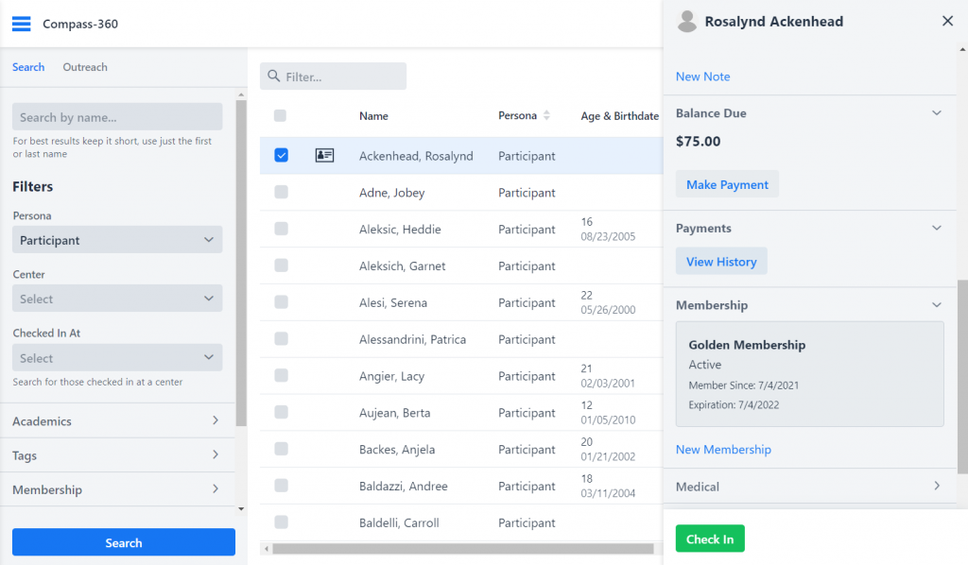Tick the checkbox for Aleksich, Garnet
The height and width of the screenshot is (565, 968).
(x=281, y=265)
